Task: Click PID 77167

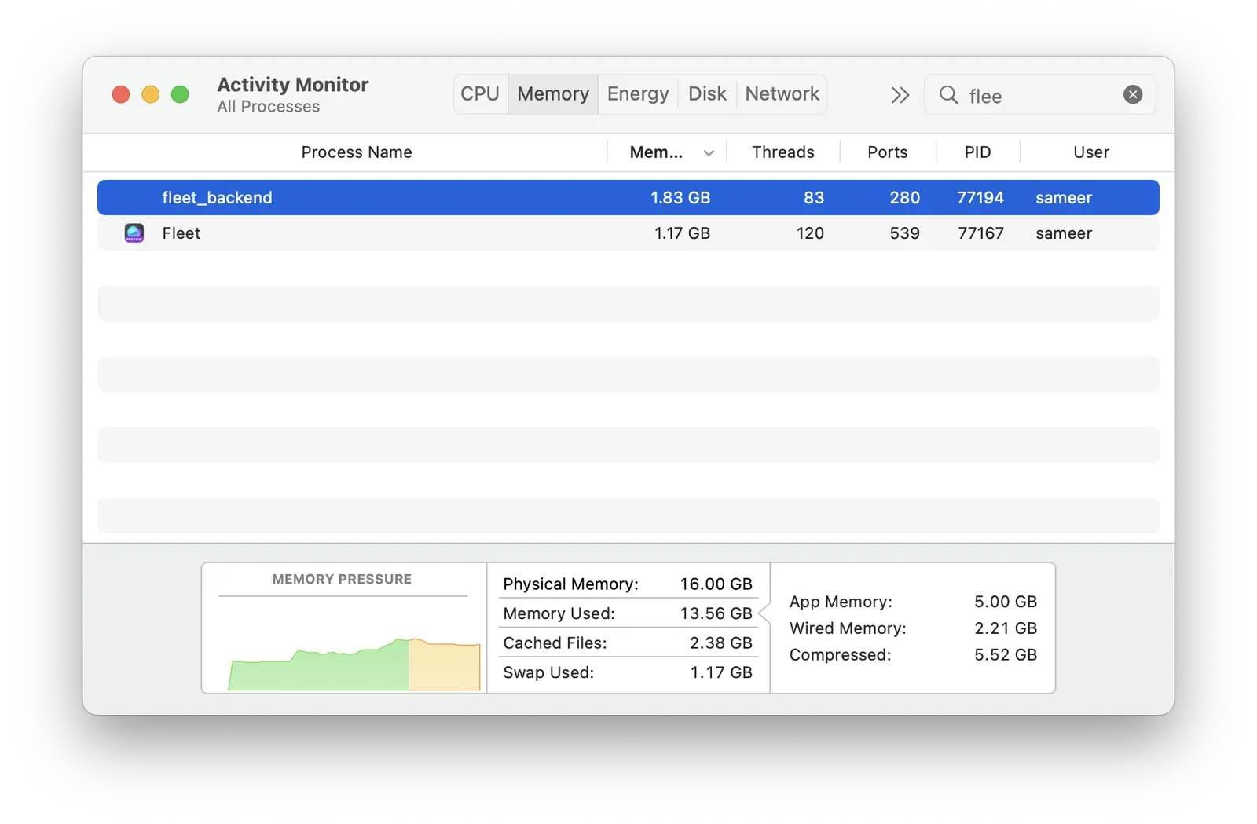Action: [x=980, y=233]
